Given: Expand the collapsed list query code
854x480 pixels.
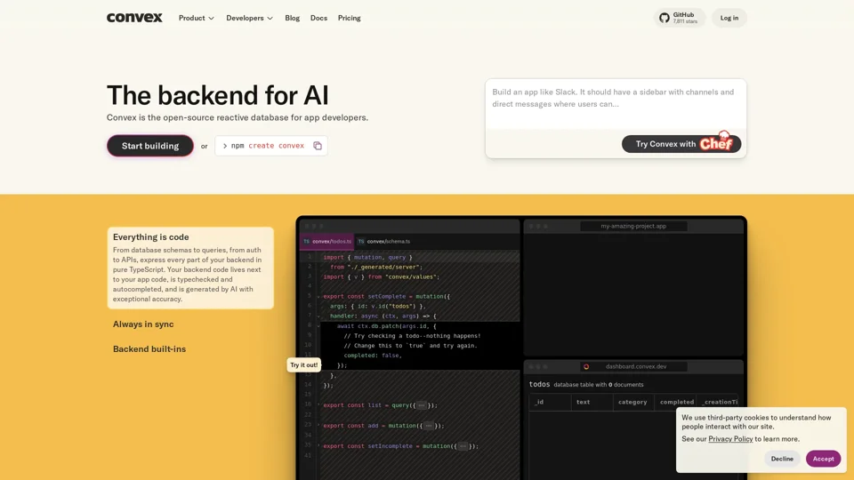Looking at the screenshot, I should click(422, 405).
